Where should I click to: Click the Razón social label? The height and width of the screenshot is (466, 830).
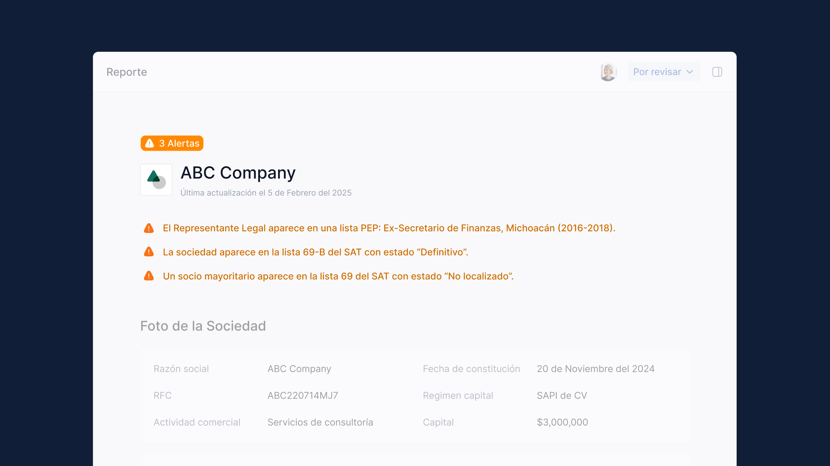coord(181,369)
